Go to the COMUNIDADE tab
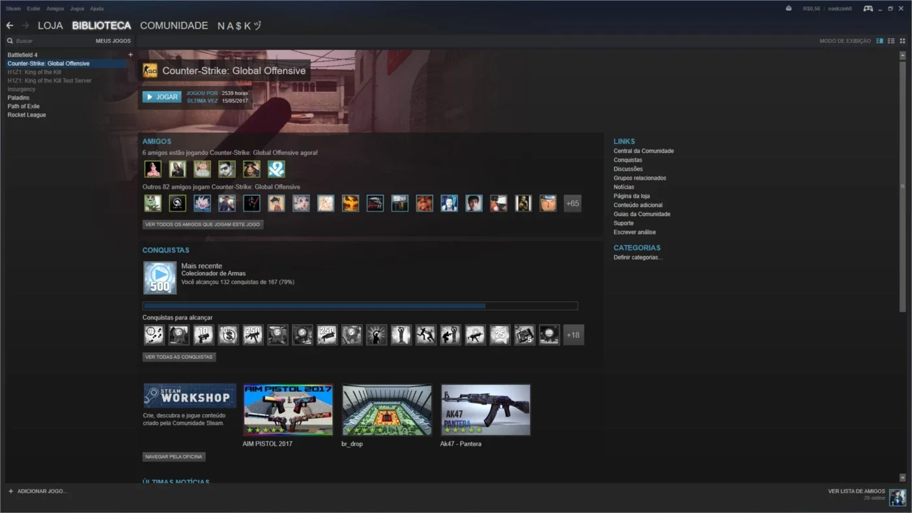 [174, 25]
